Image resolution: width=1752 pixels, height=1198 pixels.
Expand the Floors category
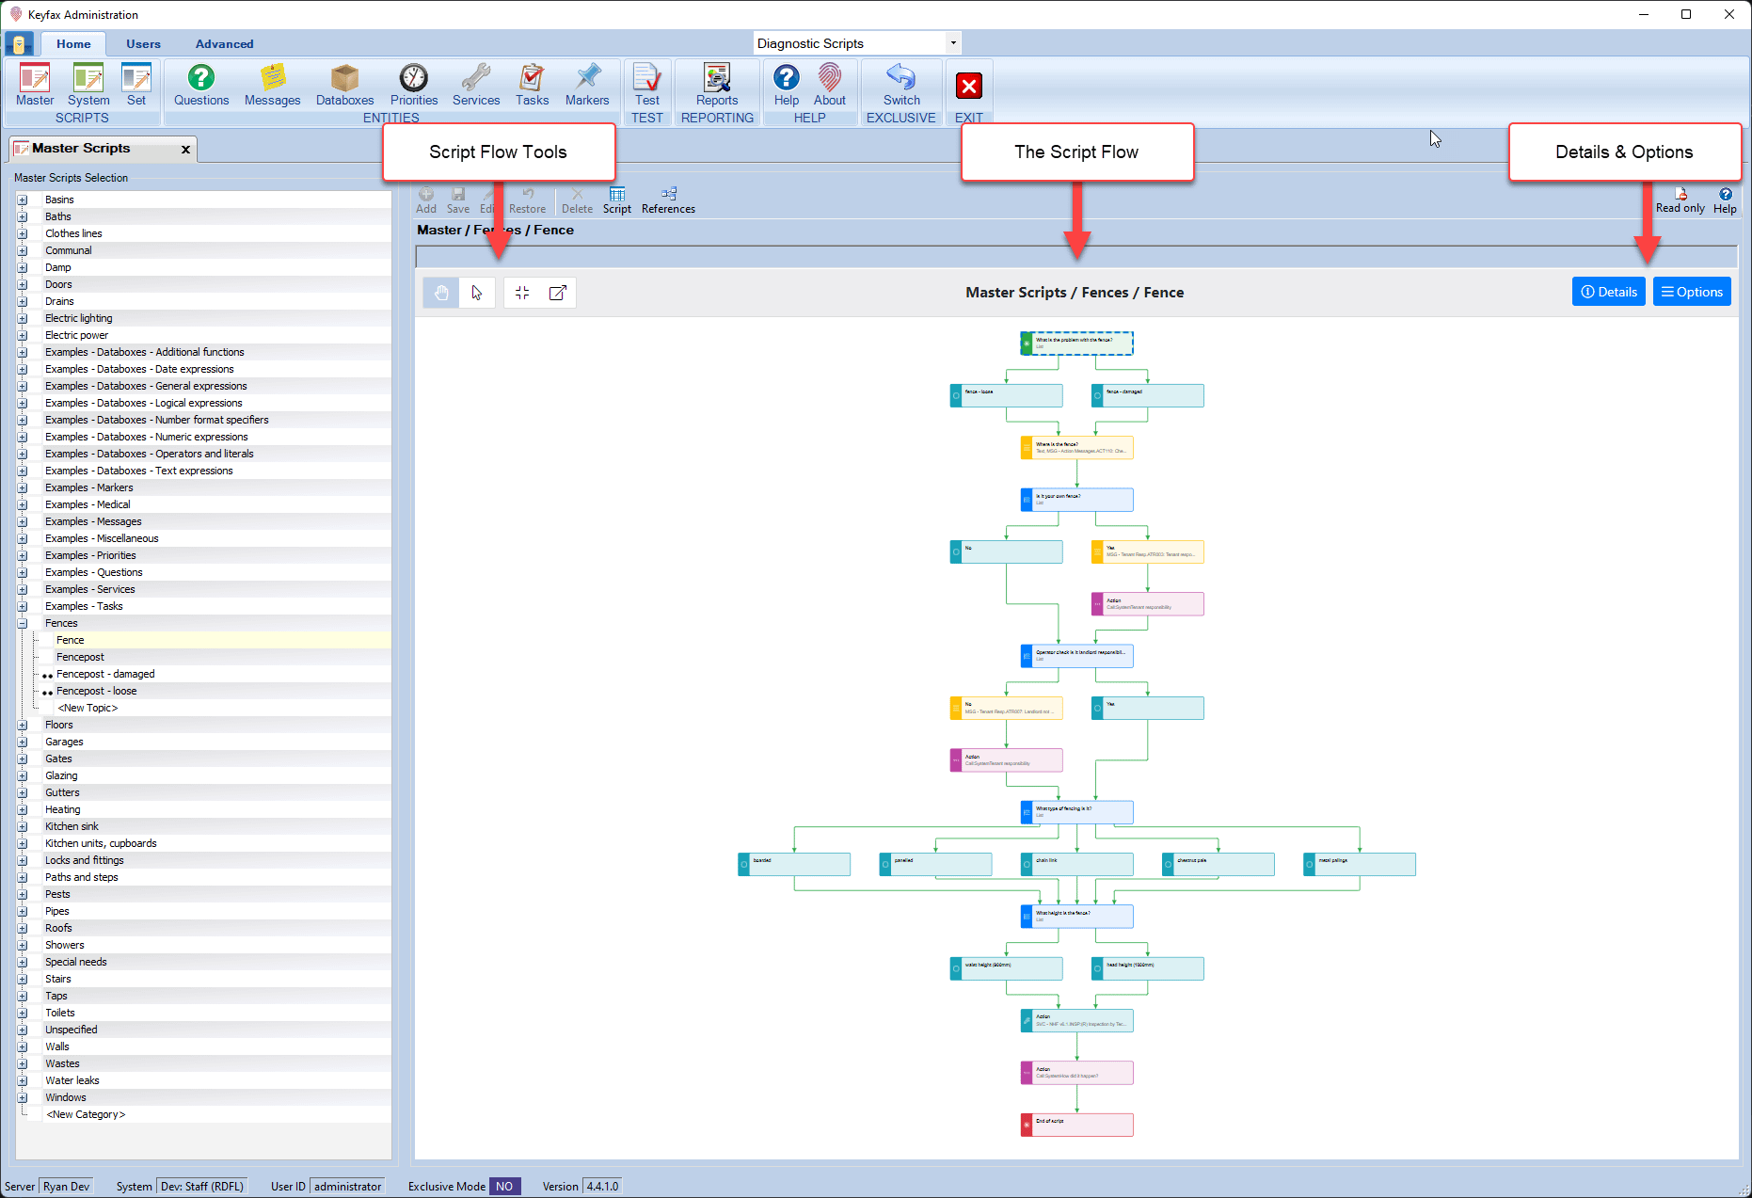[x=24, y=725]
